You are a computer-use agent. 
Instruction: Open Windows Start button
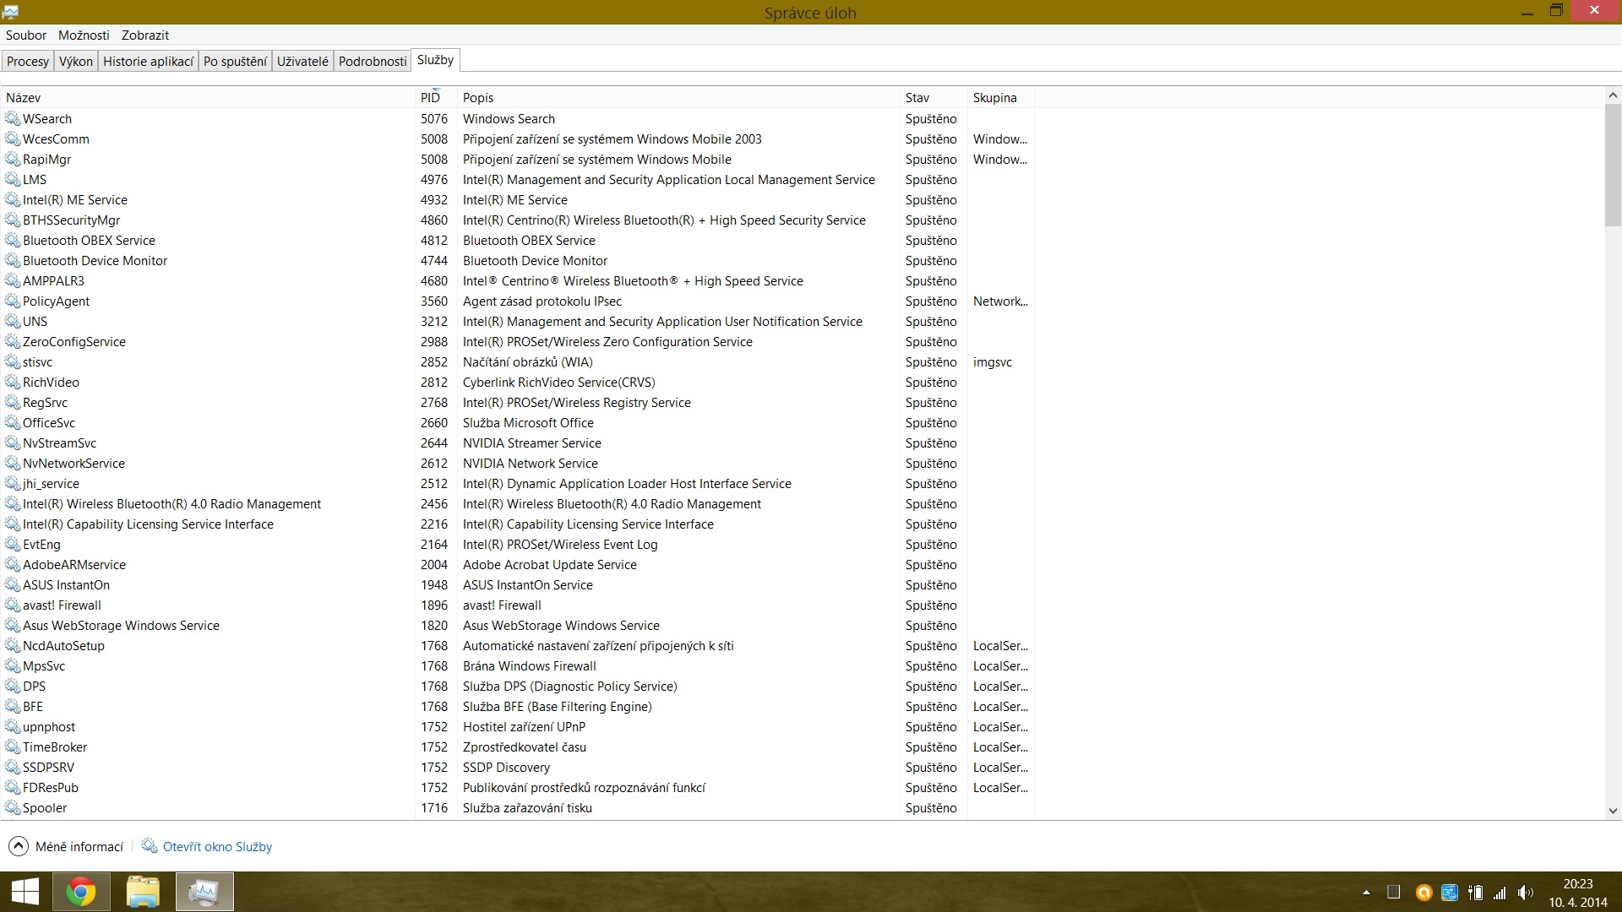[25, 892]
